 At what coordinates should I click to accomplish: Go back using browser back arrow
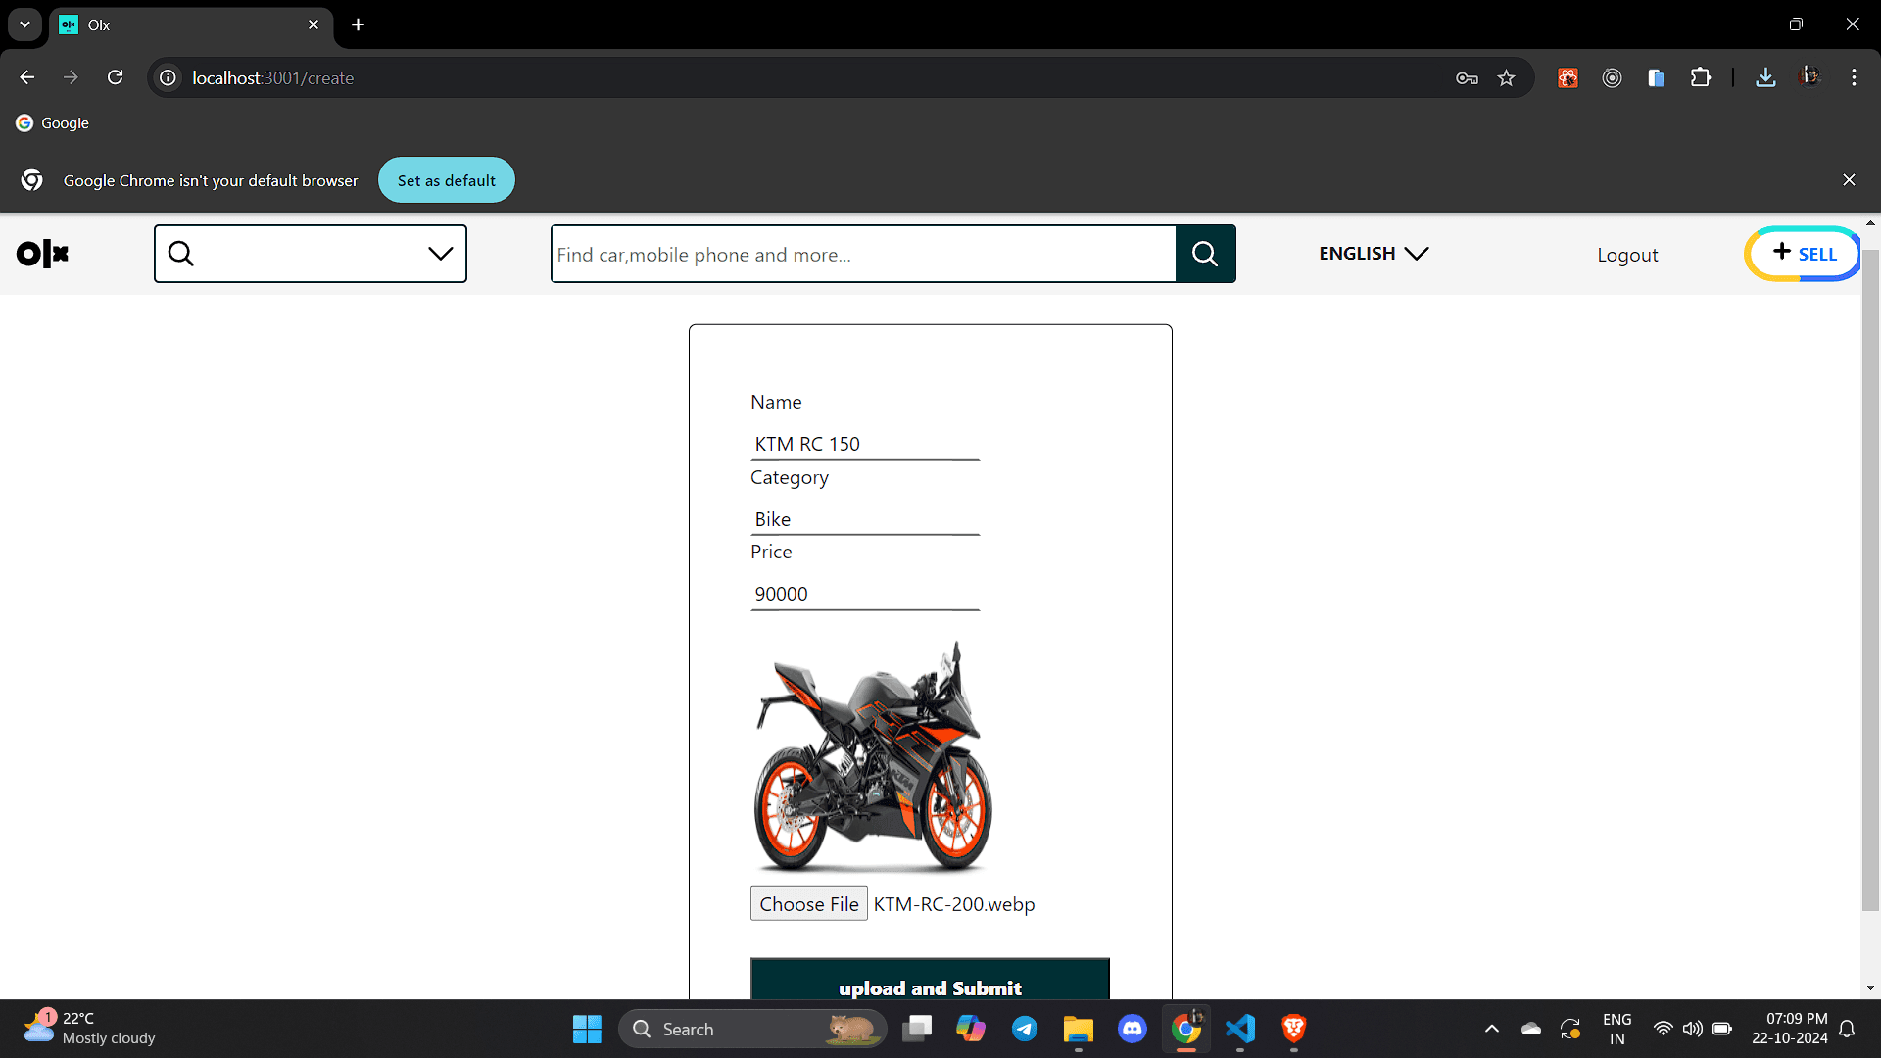click(x=27, y=77)
